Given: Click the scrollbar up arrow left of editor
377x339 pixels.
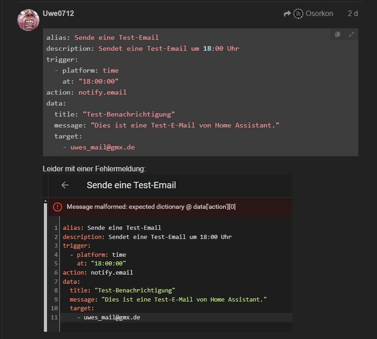Looking at the screenshot, I should click(45, 201).
